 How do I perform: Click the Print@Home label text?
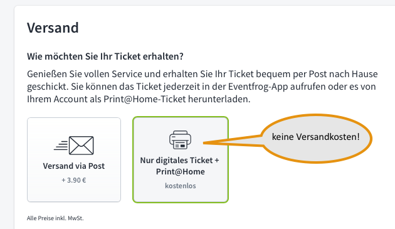[x=181, y=171]
